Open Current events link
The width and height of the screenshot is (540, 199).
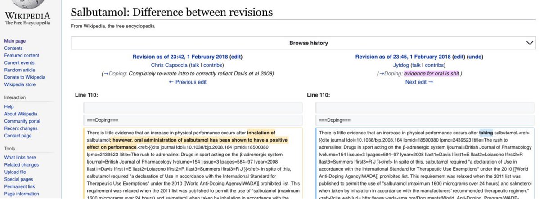click(19, 62)
